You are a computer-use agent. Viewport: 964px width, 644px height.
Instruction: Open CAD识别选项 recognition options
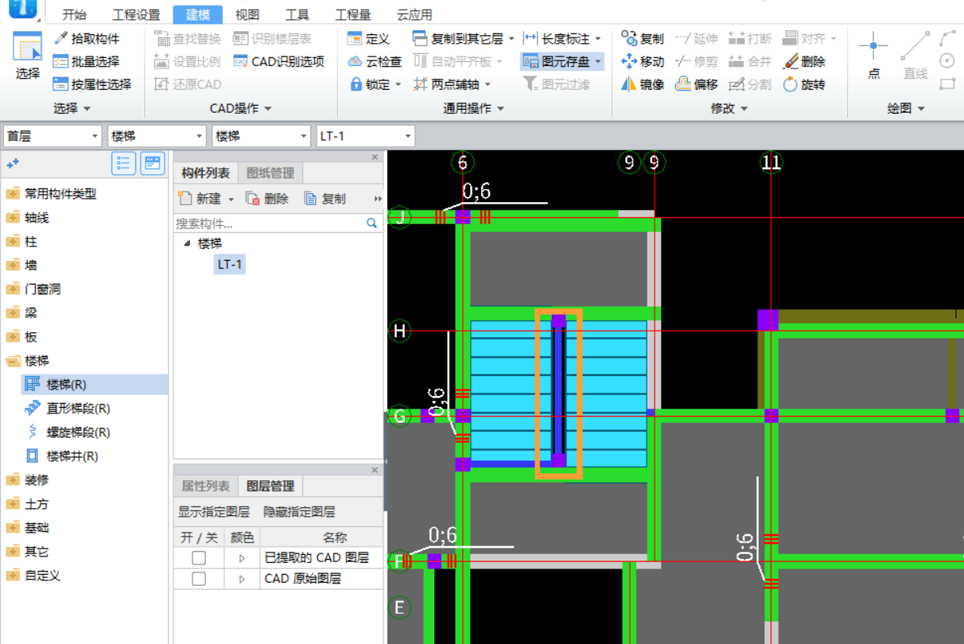click(x=278, y=61)
